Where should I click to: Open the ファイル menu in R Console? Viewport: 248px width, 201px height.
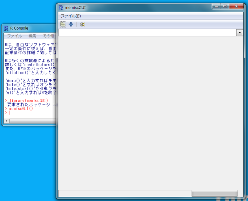(14, 36)
